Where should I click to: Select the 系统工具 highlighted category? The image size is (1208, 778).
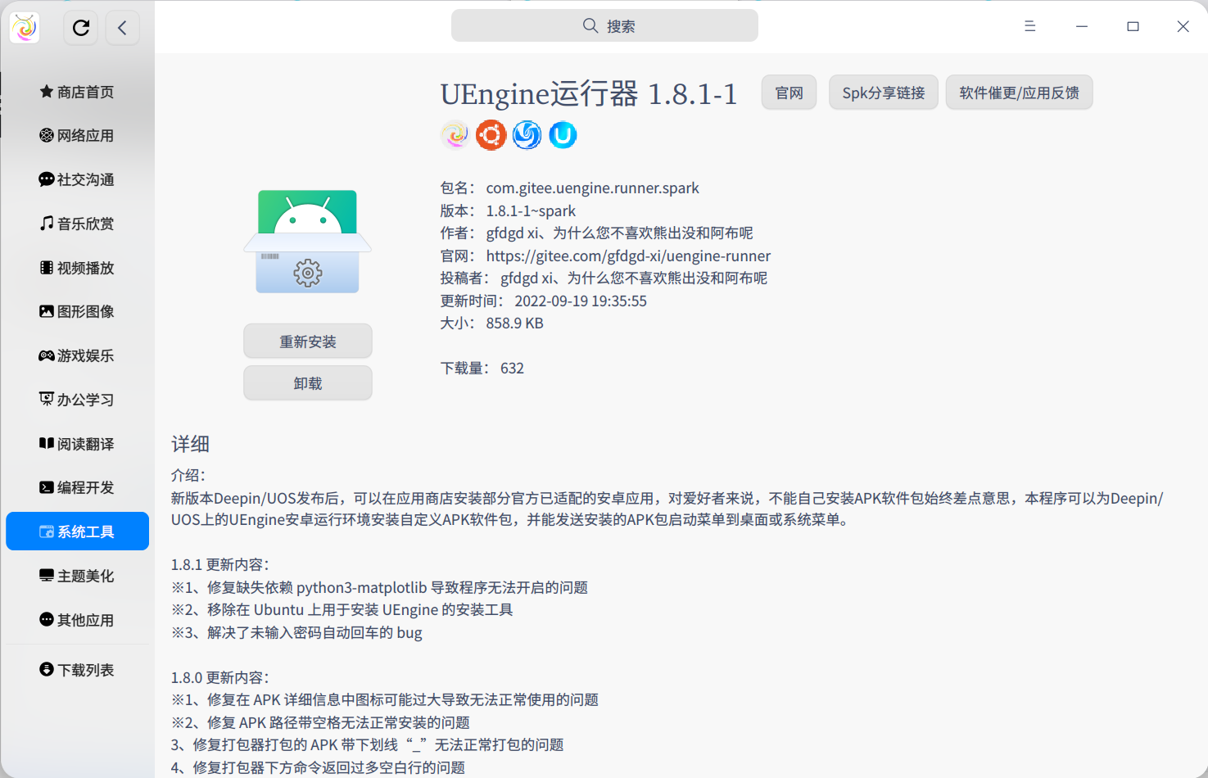(x=77, y=531)
